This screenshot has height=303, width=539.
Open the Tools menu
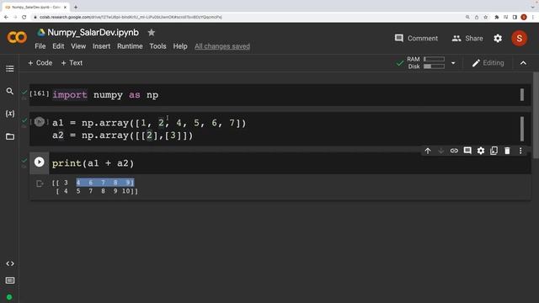(157, 46)
